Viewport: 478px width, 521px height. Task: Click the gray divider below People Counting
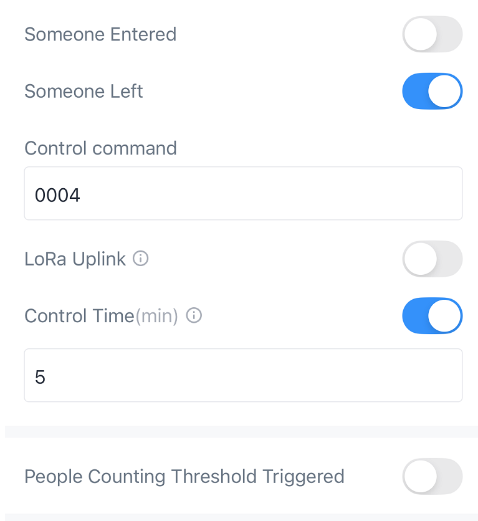(x=241, y=517)
